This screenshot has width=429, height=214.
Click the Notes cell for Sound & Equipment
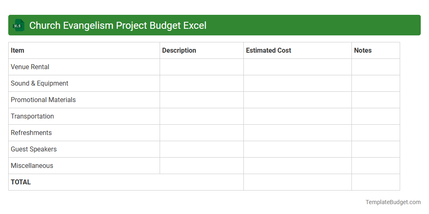(376, 84)
